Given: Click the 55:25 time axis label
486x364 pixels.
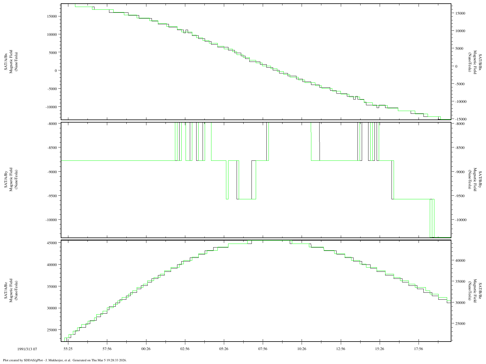Looking at the screenshot, I should click(x=68, y=349).
